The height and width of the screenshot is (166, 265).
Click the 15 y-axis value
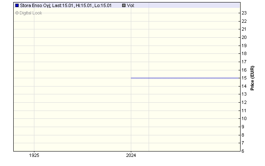(x=244, y=78)
